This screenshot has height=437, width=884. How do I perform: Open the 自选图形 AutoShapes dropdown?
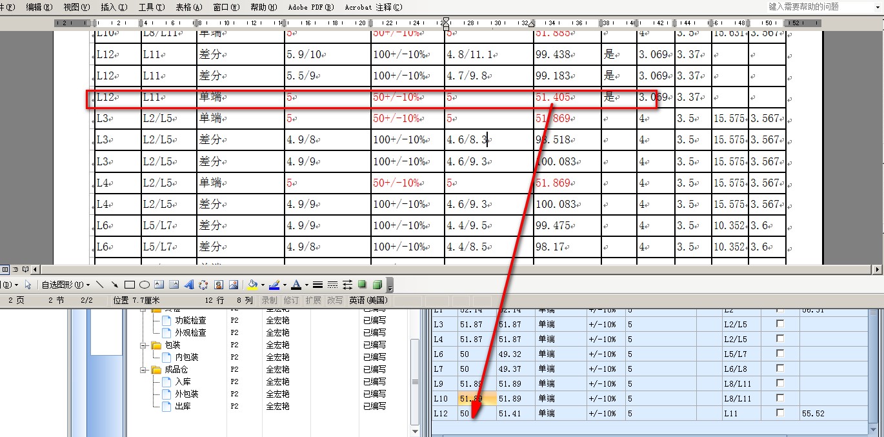pos(65,285)
